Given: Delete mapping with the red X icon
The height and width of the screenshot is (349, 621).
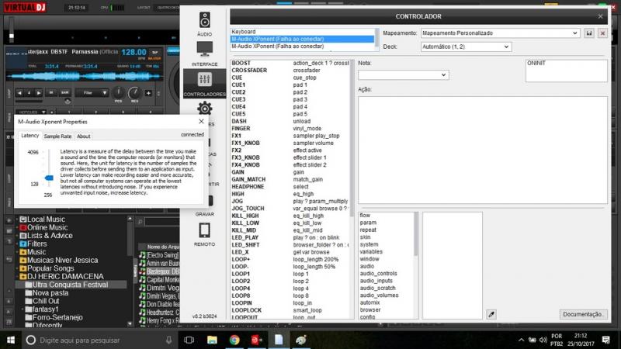Looking at the screenshot, I should click(x=602, y=33).
